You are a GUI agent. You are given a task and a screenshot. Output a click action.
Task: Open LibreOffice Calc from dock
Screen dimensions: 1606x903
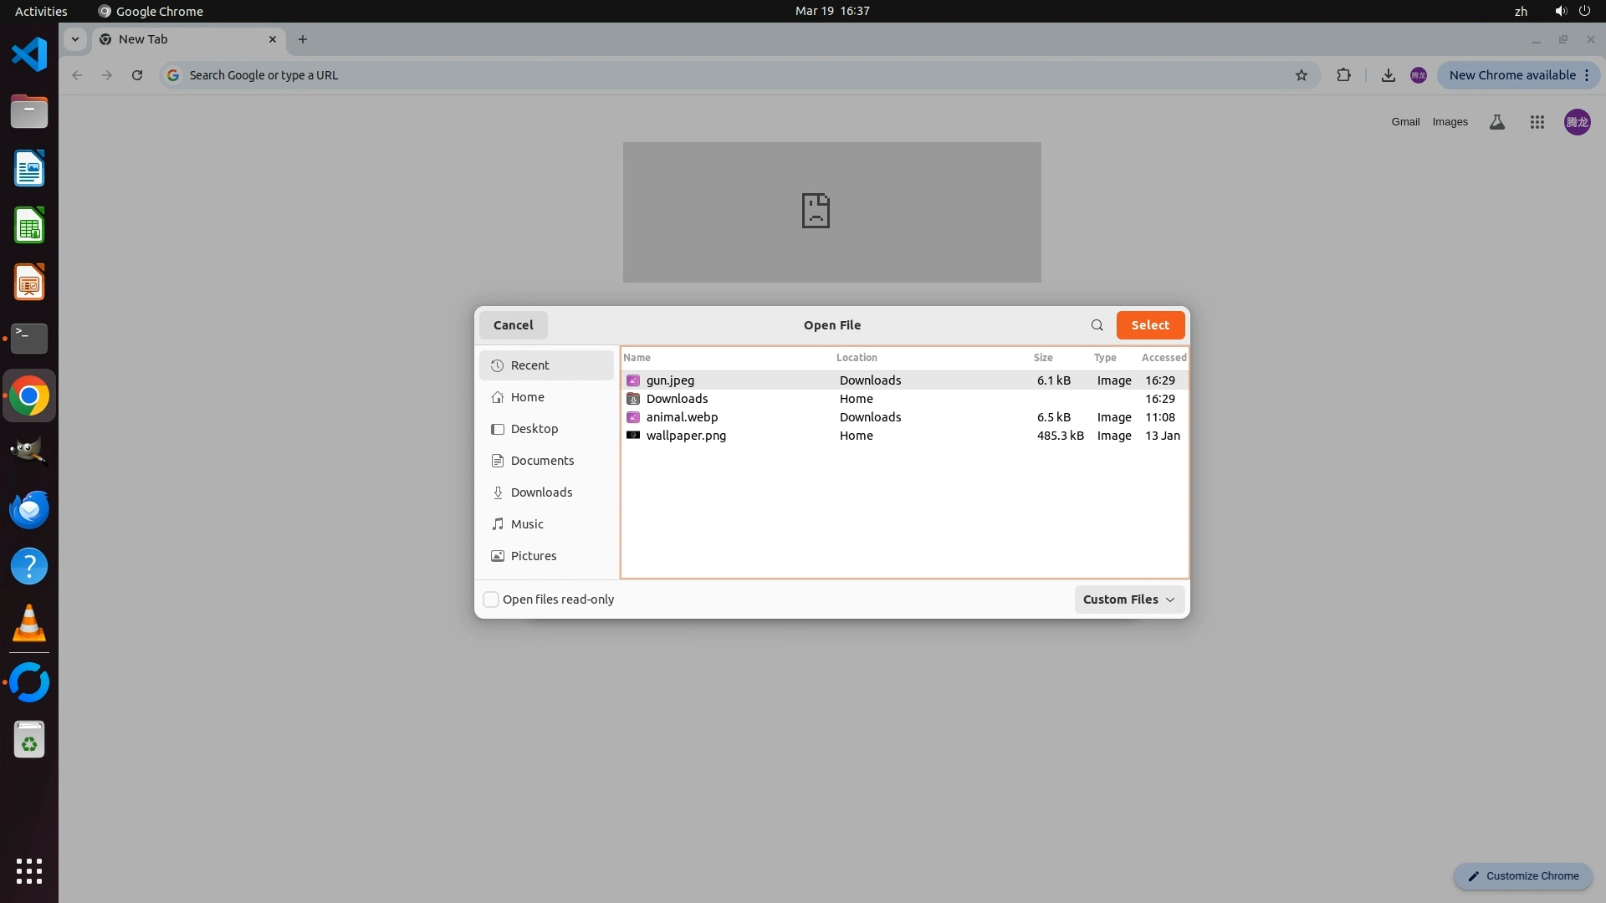[29, 226]
